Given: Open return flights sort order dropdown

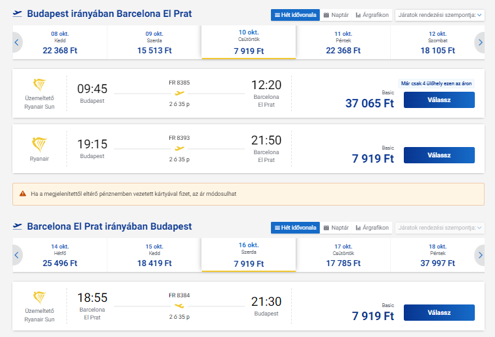Looking at the screenshot, I should [x=440, y=228].
